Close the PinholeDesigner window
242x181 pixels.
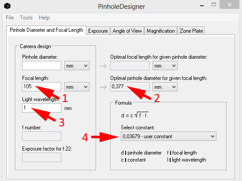click(229, 5)
